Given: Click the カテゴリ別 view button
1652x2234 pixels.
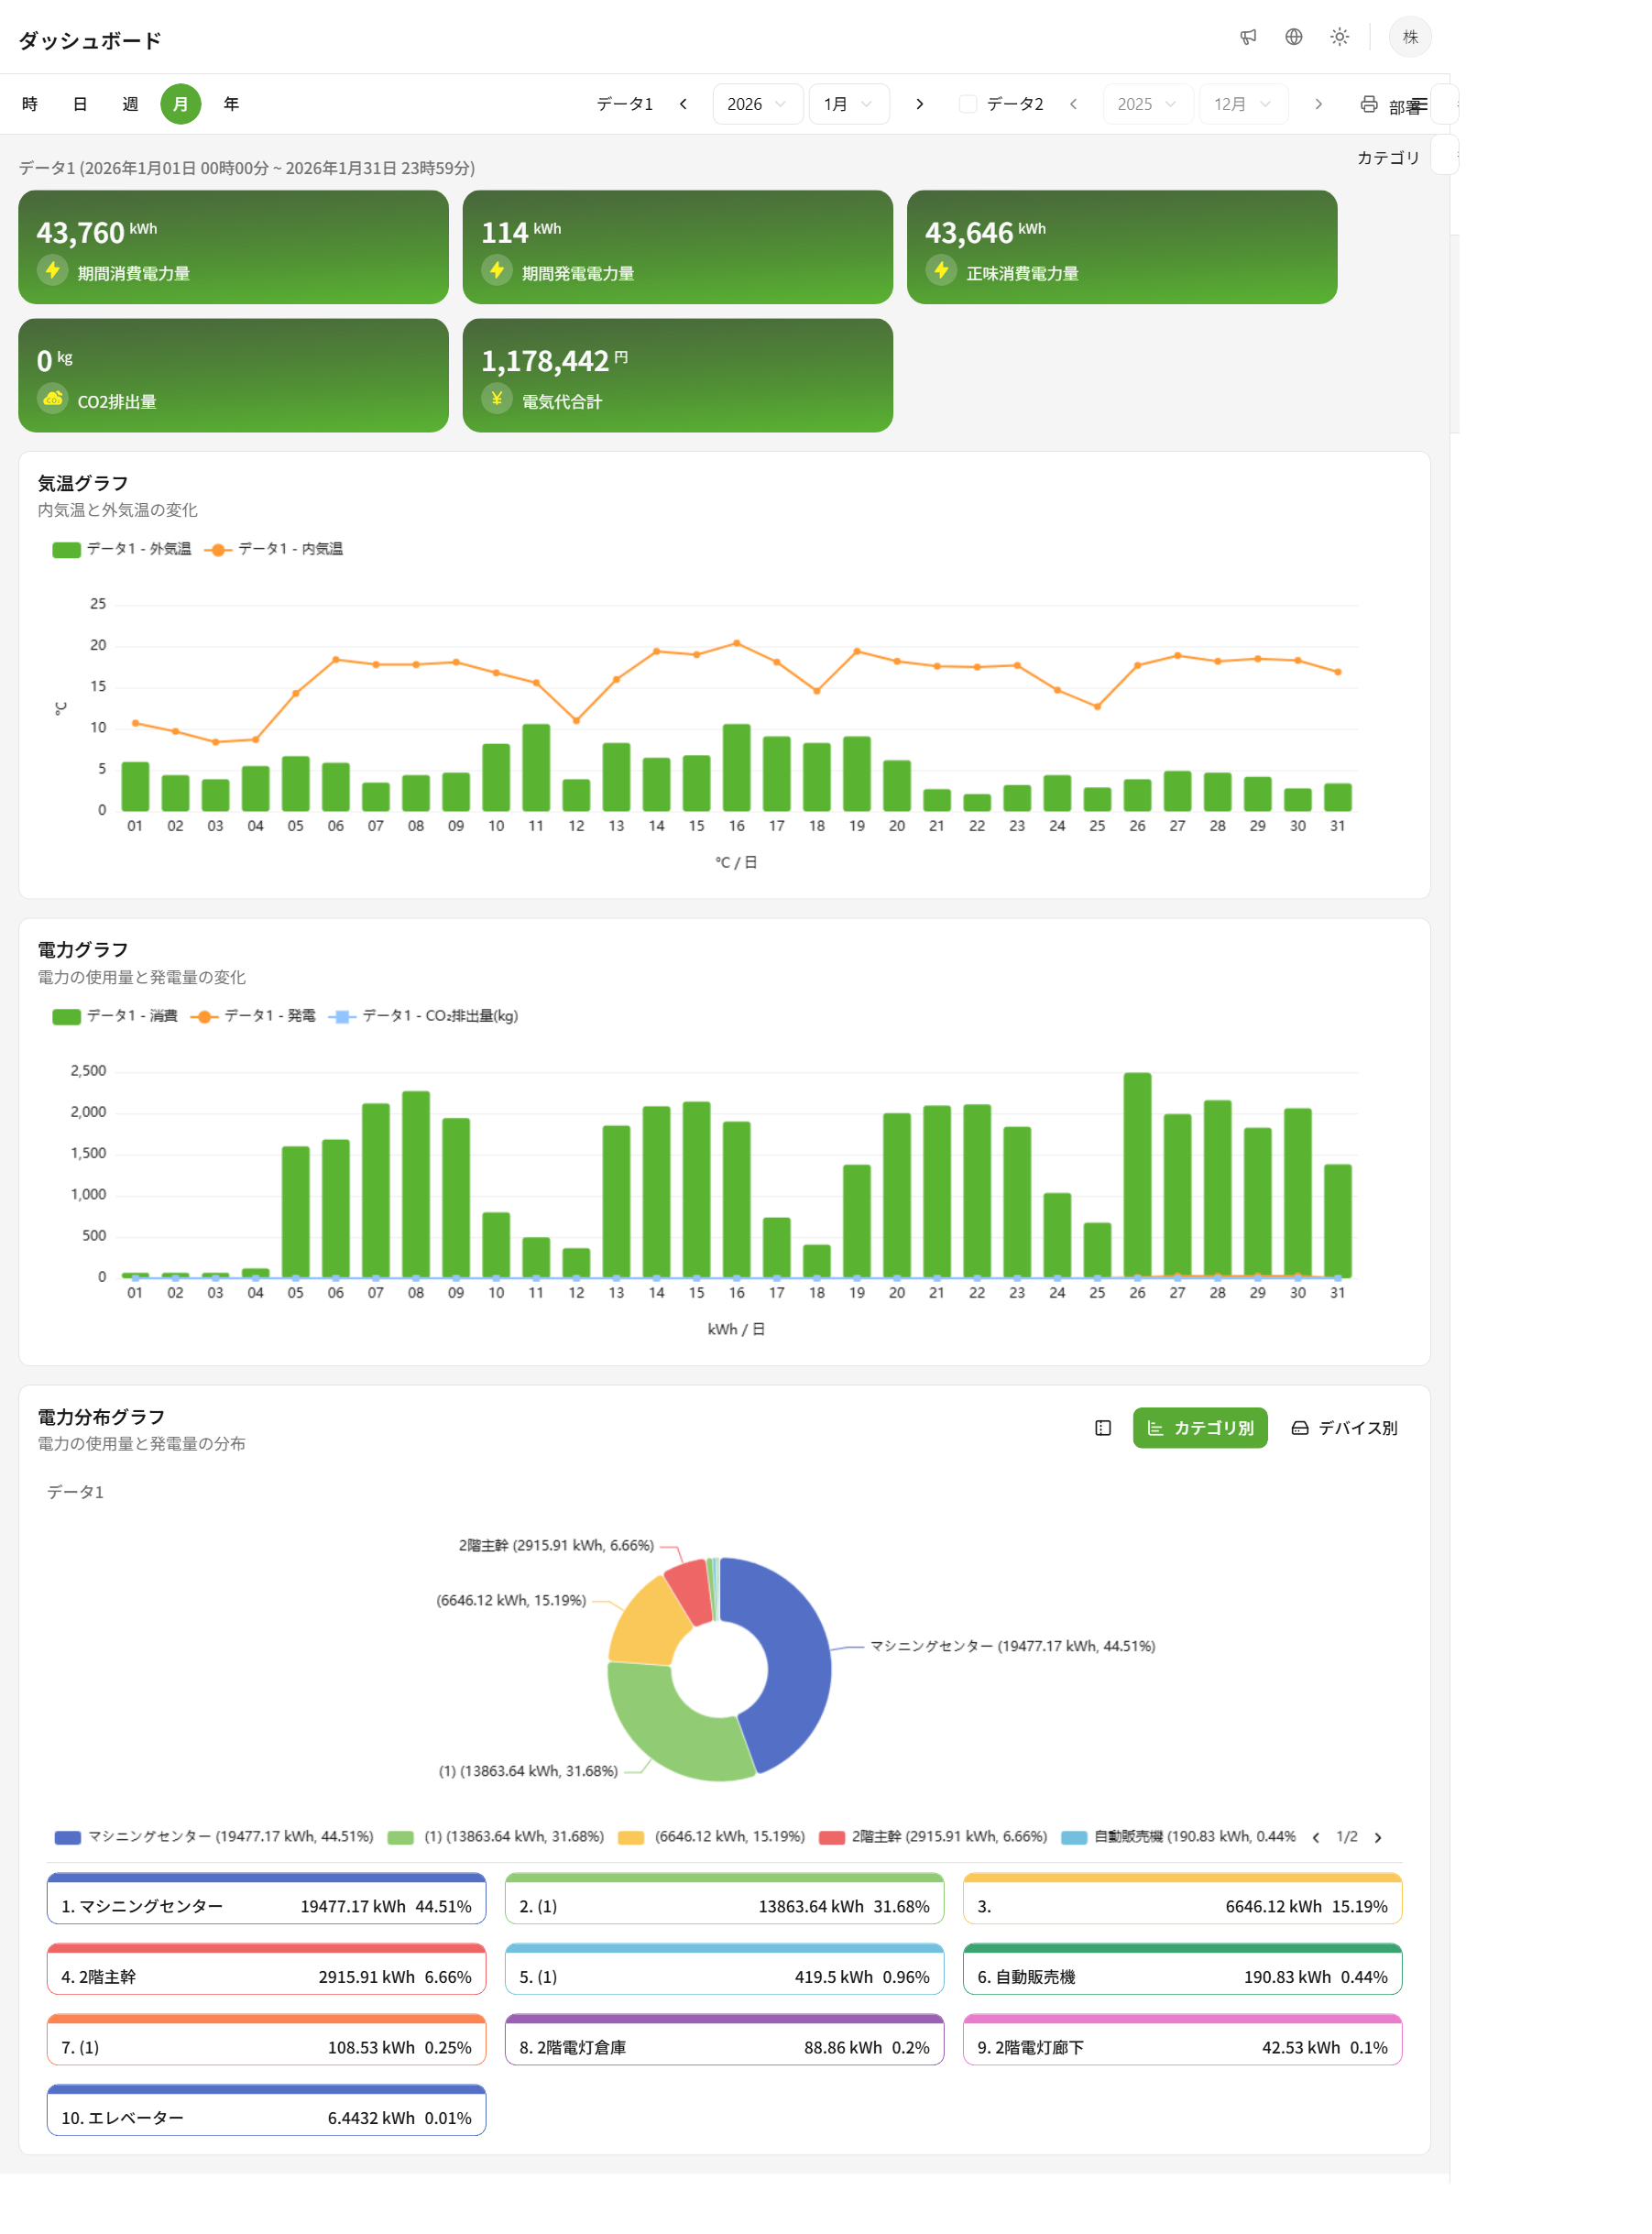Looking at the screenshot, I should tap(1199, 1428).
